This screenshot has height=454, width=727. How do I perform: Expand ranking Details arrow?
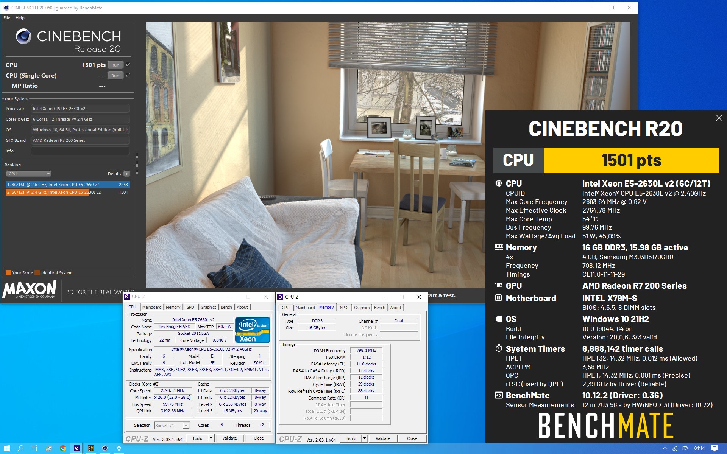click(x=127, y=174)
